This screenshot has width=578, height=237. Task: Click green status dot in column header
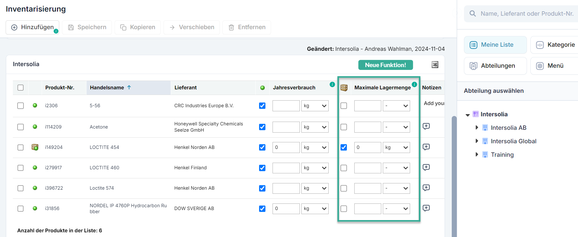[263, 88]
